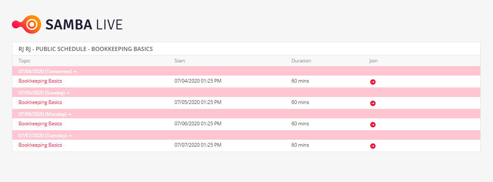Click the Topic column header
The height and width of the screenshot is (182, 493).
25,61
